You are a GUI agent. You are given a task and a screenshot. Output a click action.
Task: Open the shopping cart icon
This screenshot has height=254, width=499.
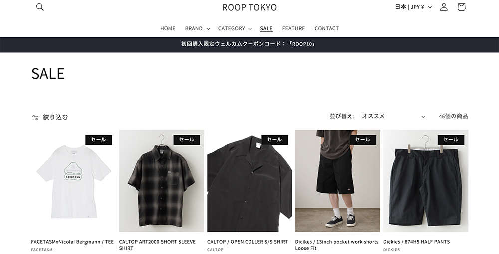[x=461, y=7]
